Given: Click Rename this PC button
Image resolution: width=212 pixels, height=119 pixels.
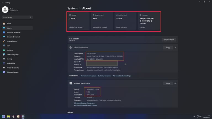Looking at the screenshot, I should coord(169,40).
